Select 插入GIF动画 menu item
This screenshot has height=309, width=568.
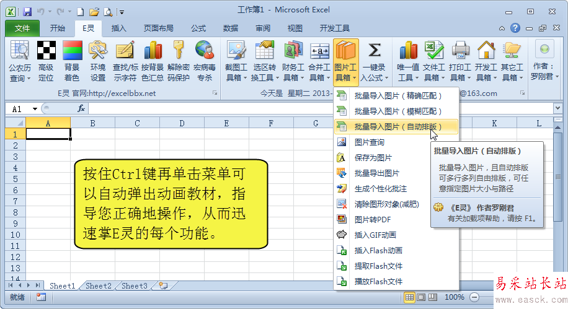(x=396, y=235)
